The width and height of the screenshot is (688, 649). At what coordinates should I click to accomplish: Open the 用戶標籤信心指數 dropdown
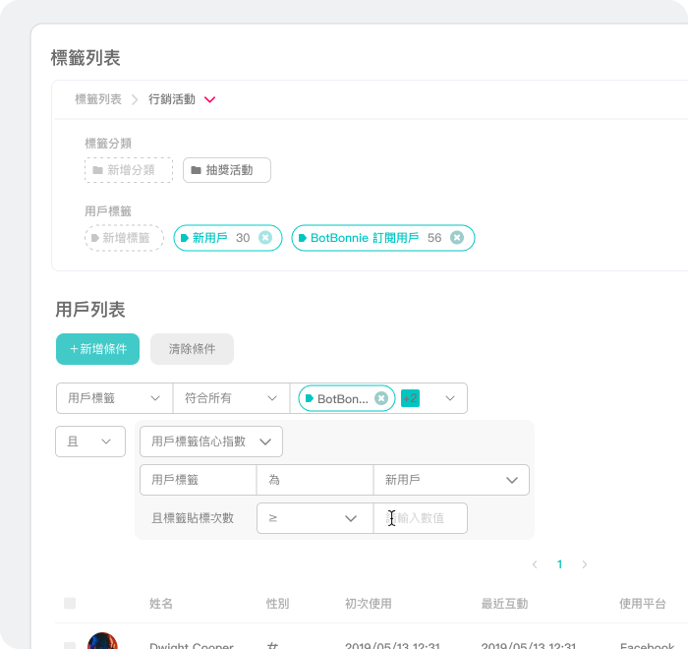211,442
